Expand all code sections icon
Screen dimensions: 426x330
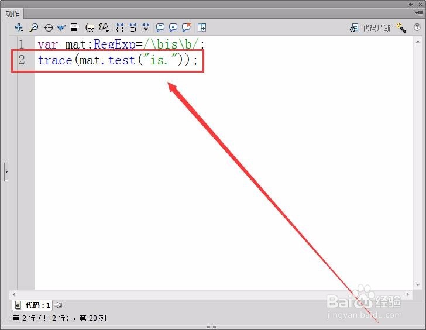(x=146, y=27)
